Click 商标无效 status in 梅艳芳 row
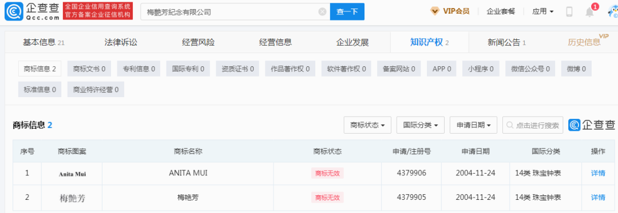618x213 pixels. coord(327,197)
